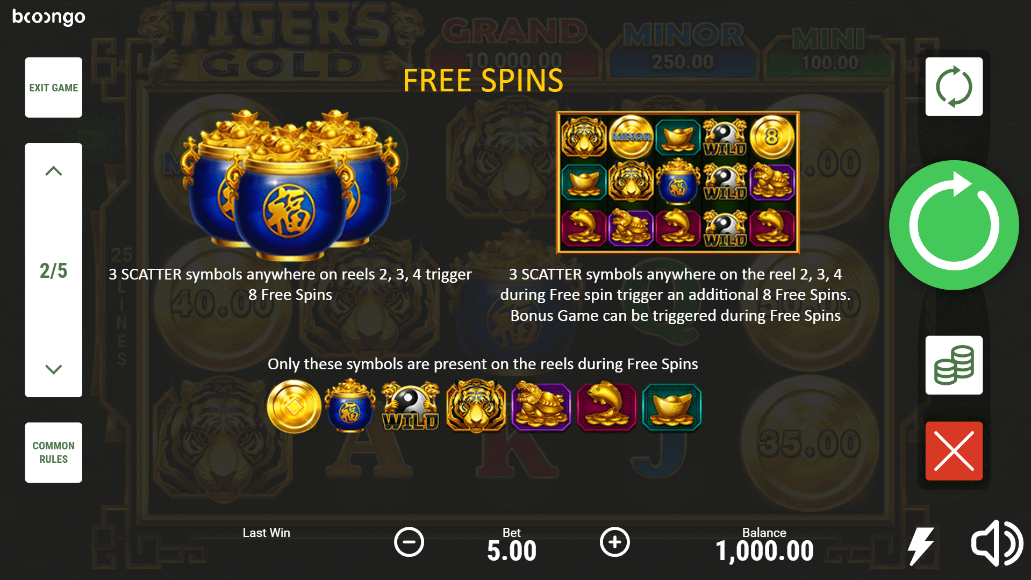The height and width of the screenshot is (580, 1031).
Task: Click the gold ingot symbol
Action: click(x=672, y=407)
